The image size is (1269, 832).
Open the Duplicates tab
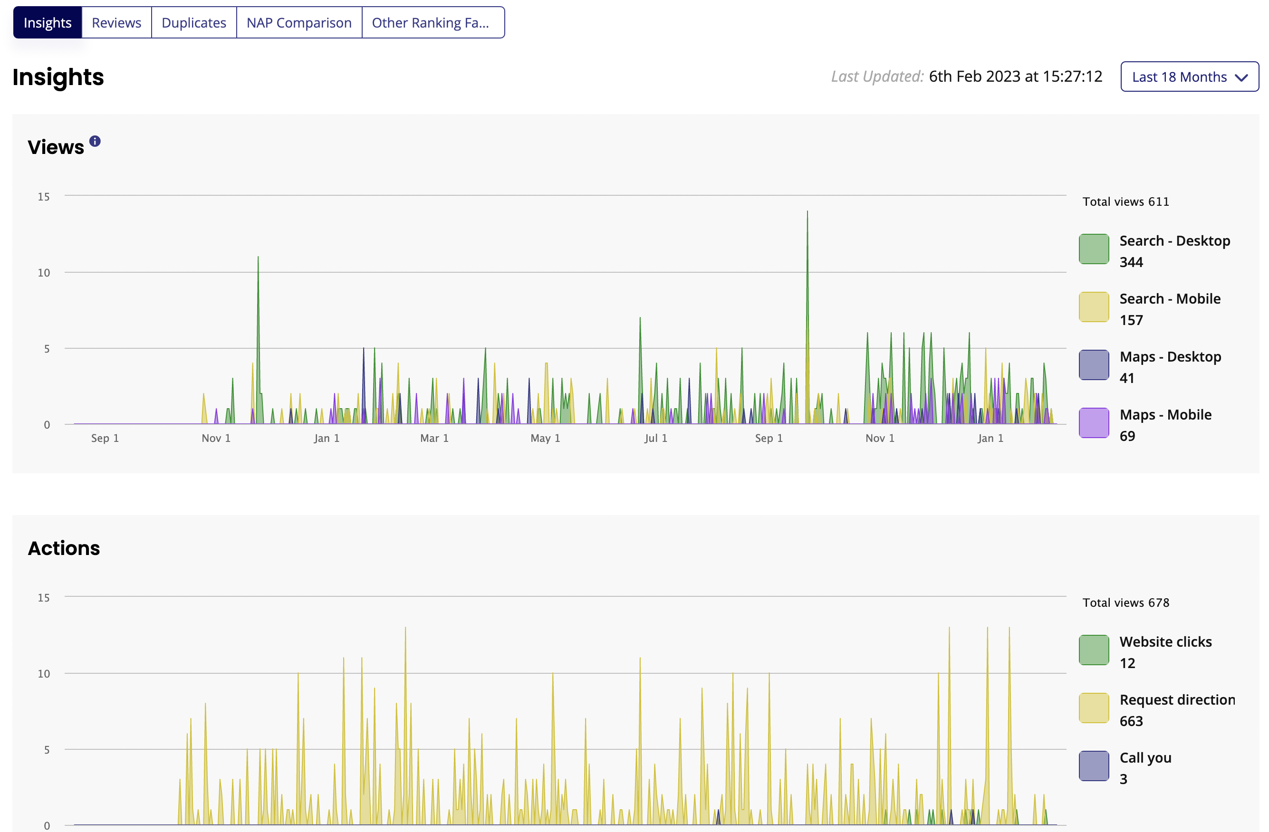click(x=193, y=23)
